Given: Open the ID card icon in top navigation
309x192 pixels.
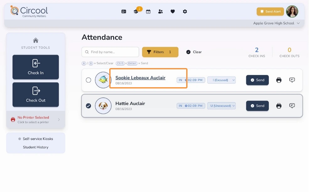Looking at the screenshot, I should coord(124,12).
